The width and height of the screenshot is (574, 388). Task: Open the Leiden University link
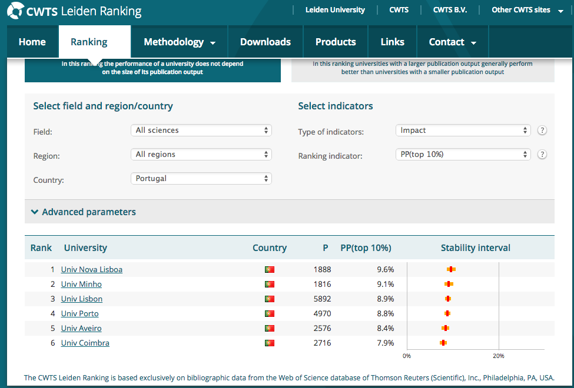335,10
